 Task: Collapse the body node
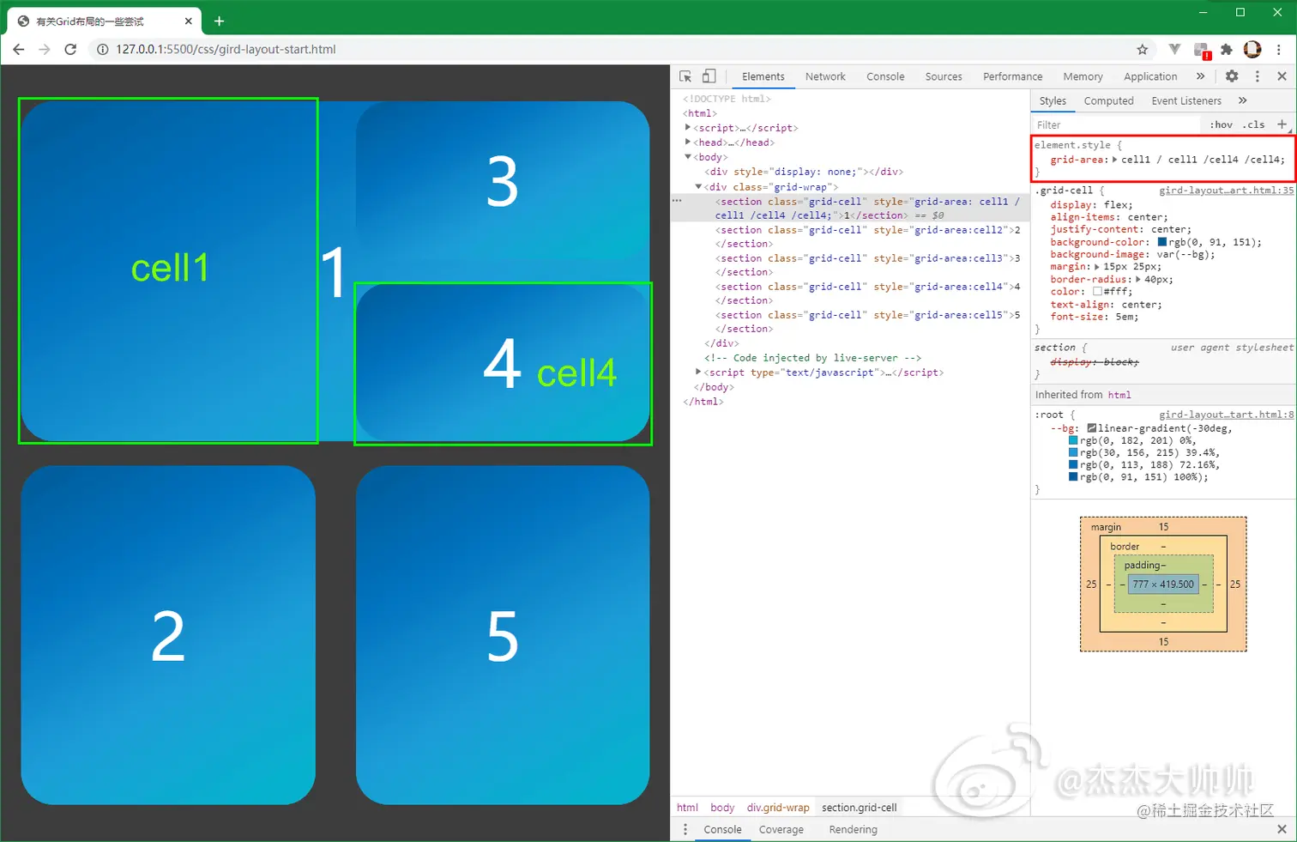pyautogui.click(x=688, y=157)
